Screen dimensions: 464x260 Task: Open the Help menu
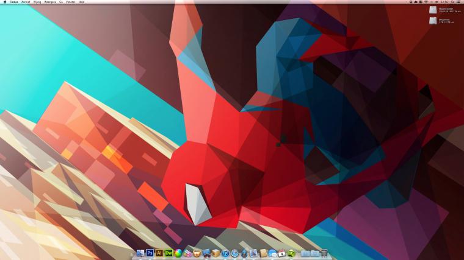click(x=81, y=2)
